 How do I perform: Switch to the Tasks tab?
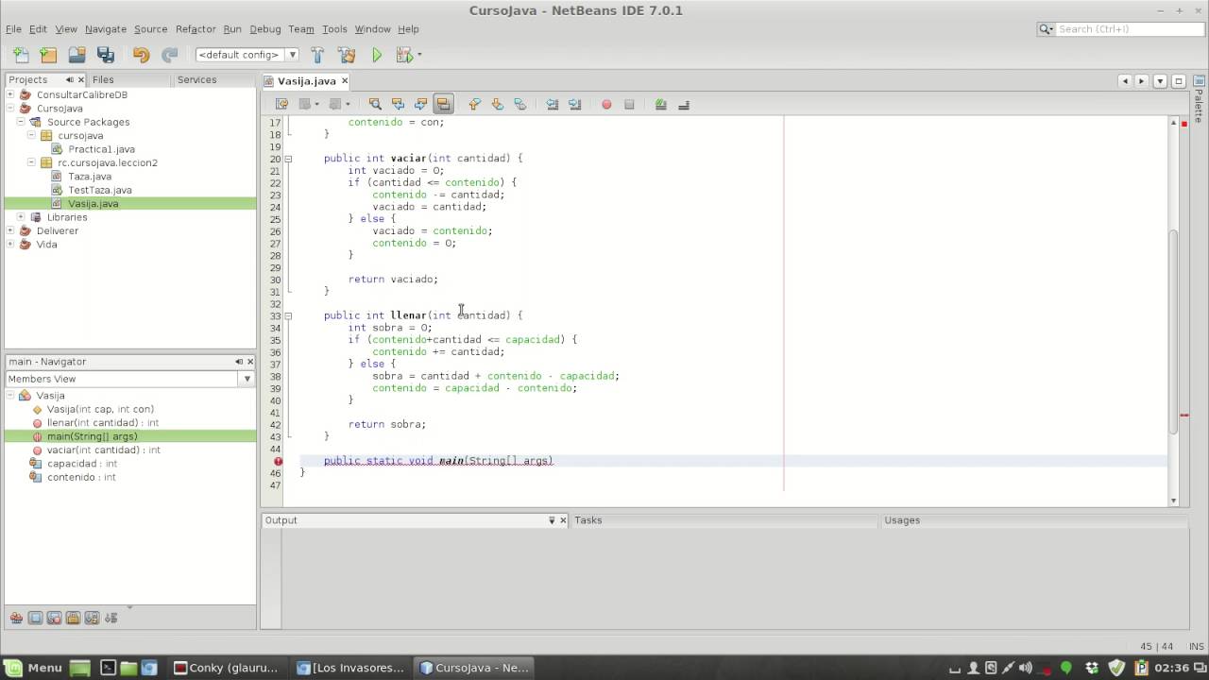pos(587,520)
